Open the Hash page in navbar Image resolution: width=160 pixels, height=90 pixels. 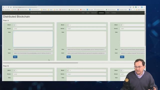83,13
